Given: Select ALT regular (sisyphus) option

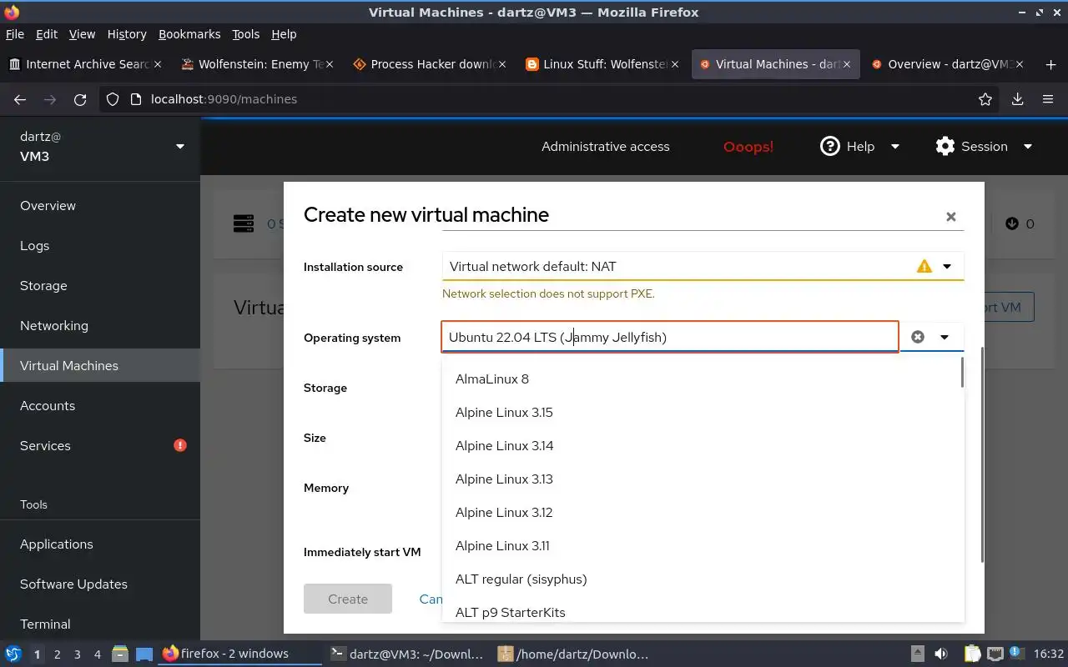Looking at the screenshot, I should pyautogui.click(x=703, y=579).
